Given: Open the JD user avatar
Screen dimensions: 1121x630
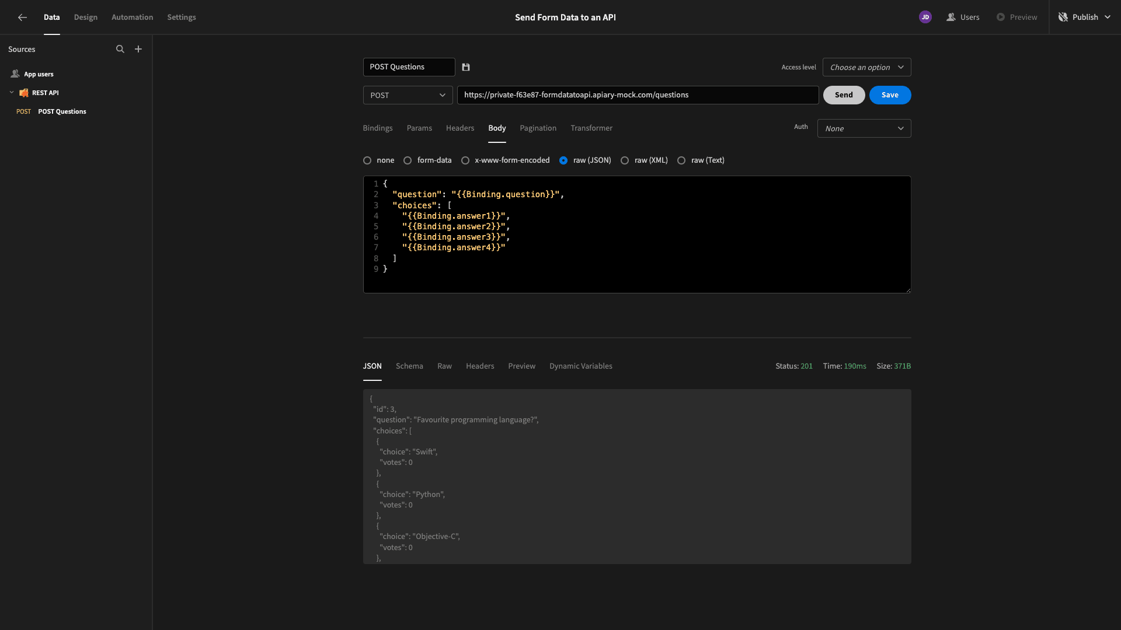Looking at the screenshot, I should [925, 17].
